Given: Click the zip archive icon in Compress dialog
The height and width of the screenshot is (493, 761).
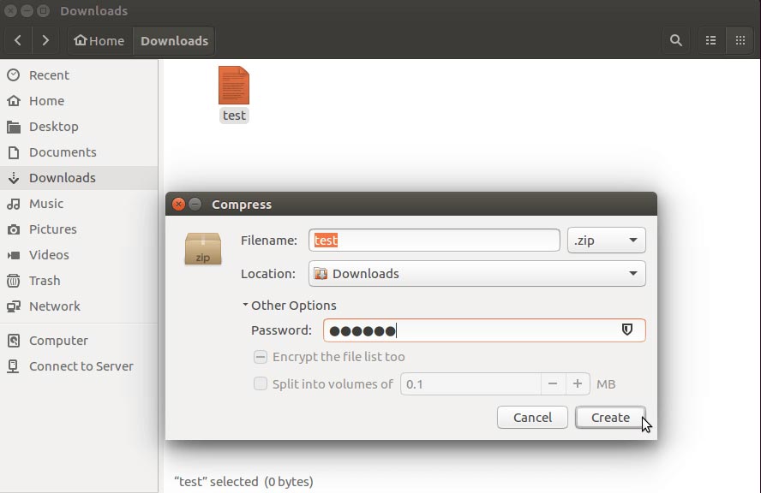Looking at the screenshot, I should pos(203,248).
